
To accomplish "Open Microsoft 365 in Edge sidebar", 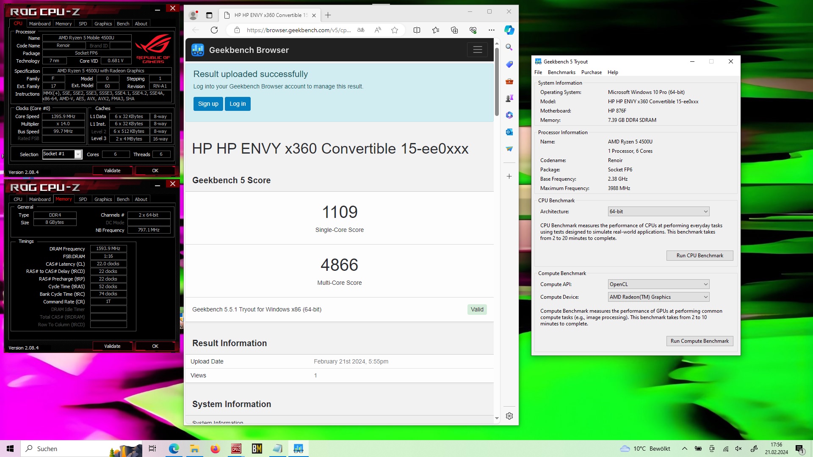I will tap(509, 115).
